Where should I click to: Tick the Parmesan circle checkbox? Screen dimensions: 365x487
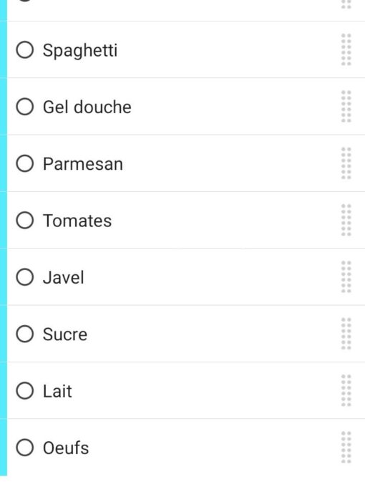point(25,164)
